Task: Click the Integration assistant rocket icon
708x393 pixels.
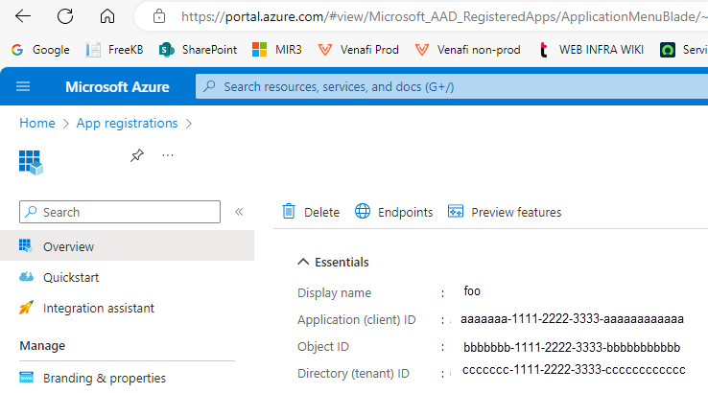Action: pos(26,308)
